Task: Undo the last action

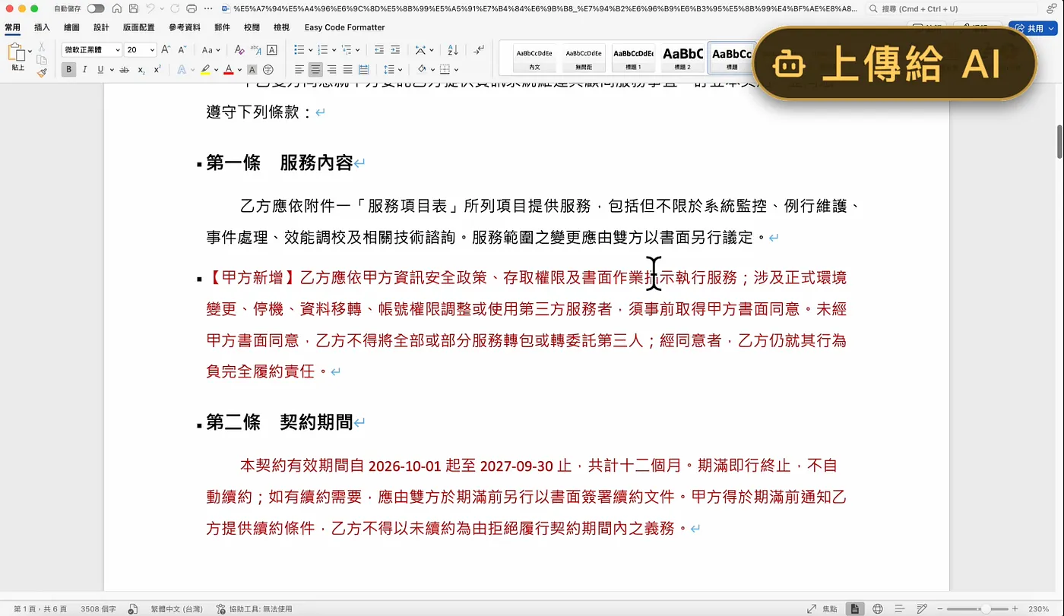Action: pos(150,8)
